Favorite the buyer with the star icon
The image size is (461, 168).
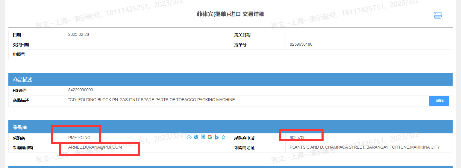click(x=224, y=137)
